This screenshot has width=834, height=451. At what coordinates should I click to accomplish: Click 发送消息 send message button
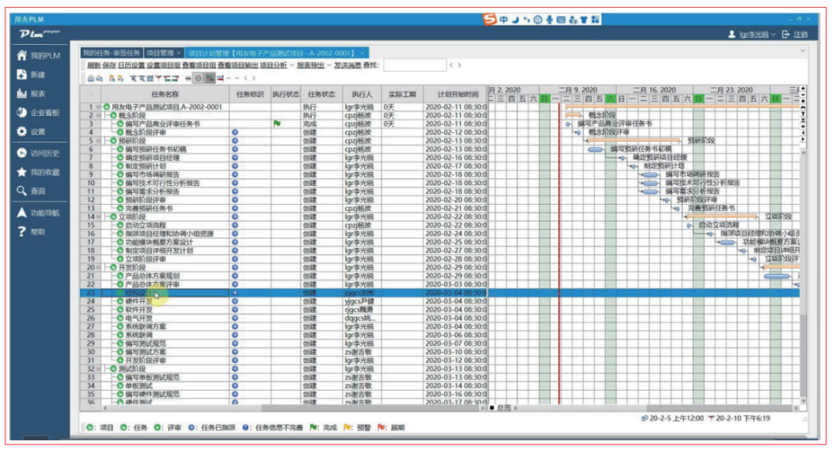click(x=347, y=66)
